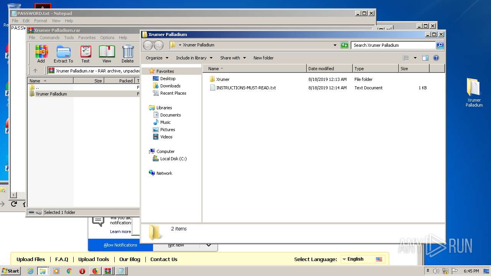This screenshot has width=491, height=276.
Task: Open Opera browser from the taskbar
Action: pos(82,271)
